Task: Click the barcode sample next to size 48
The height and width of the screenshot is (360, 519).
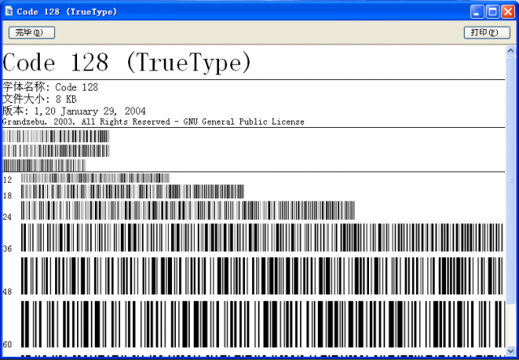Action: 262,276
